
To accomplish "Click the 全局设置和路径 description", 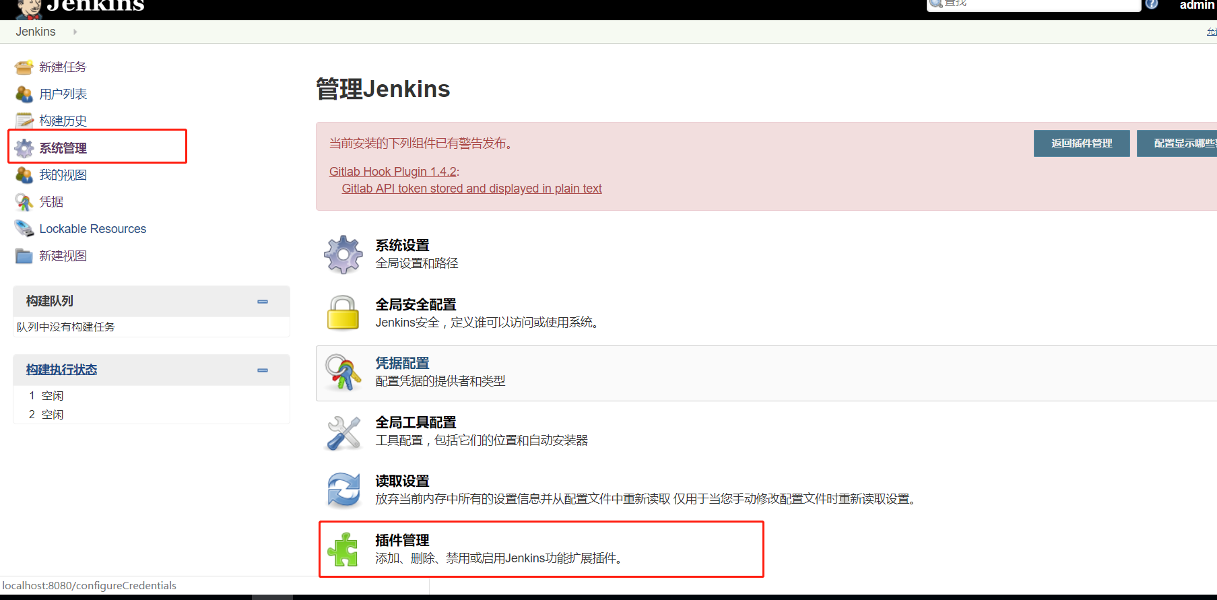I will pos(417,263).
